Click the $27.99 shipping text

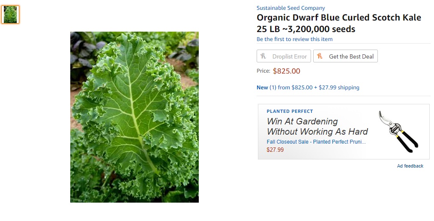pyautogui.click(x=339, y=88)
